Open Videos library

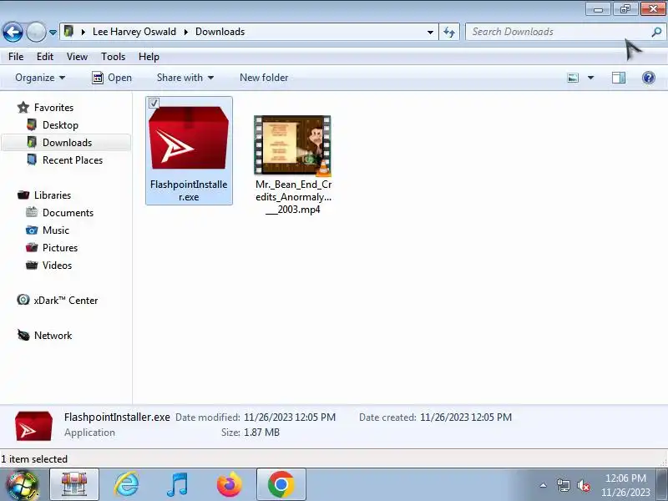(57, 265)
